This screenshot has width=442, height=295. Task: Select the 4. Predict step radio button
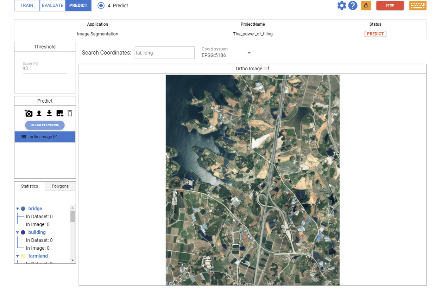coord(100,6)
